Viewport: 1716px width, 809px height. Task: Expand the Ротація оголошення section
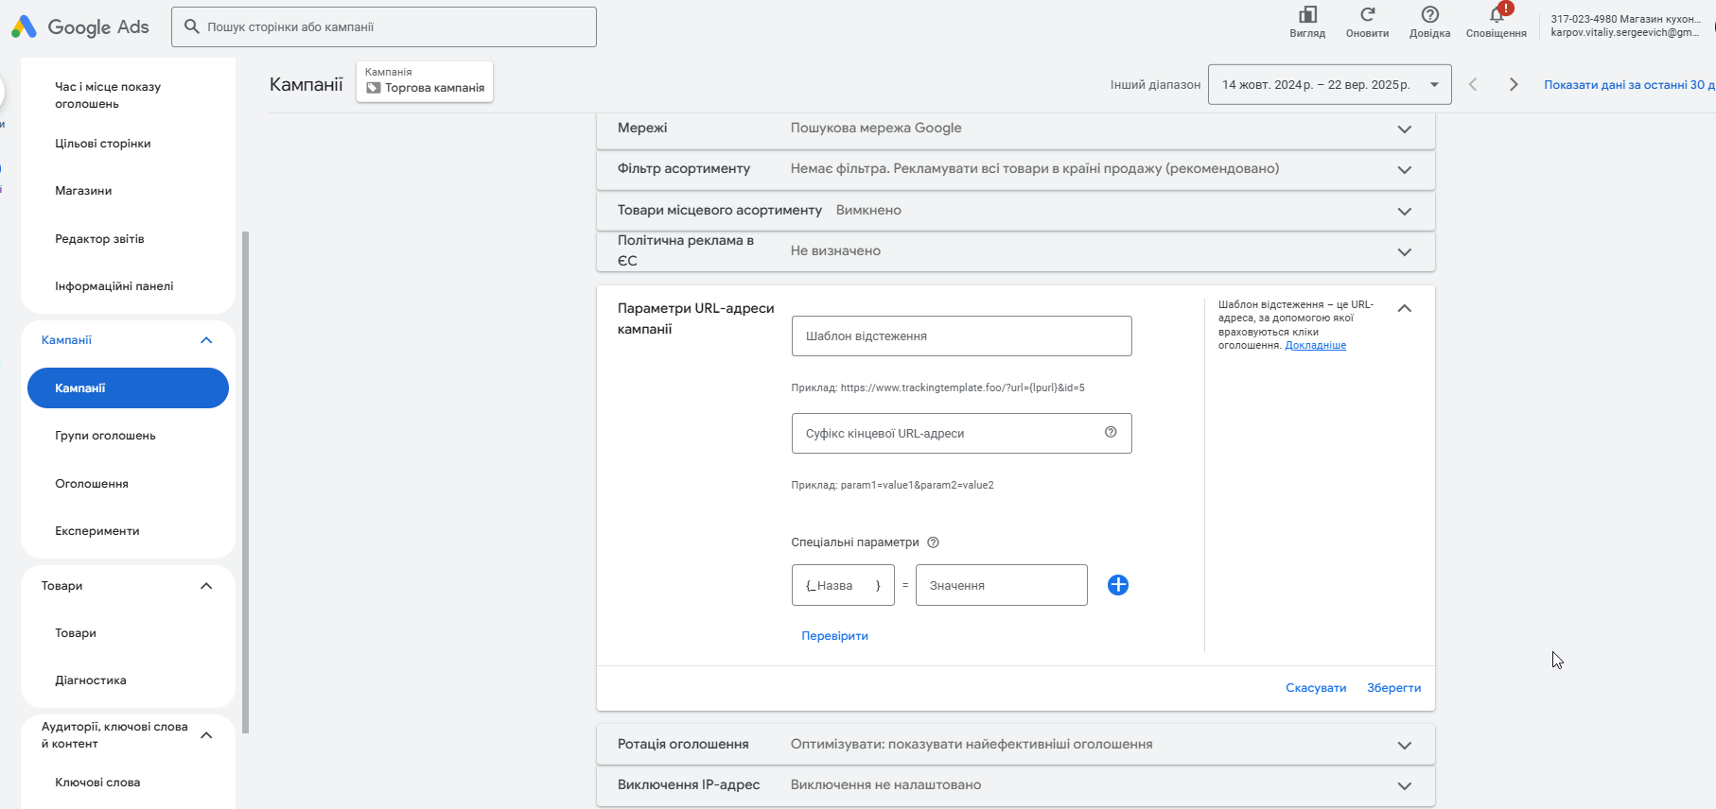pos(1404,745)
